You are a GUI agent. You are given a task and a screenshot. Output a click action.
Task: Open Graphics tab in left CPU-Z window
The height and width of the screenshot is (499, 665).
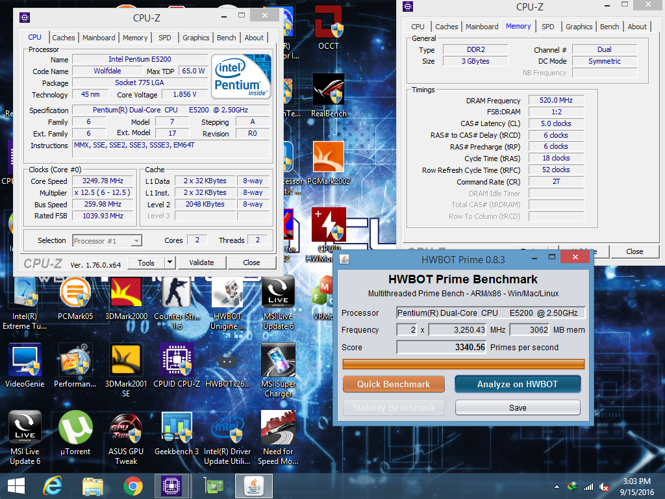click(195, 38)
